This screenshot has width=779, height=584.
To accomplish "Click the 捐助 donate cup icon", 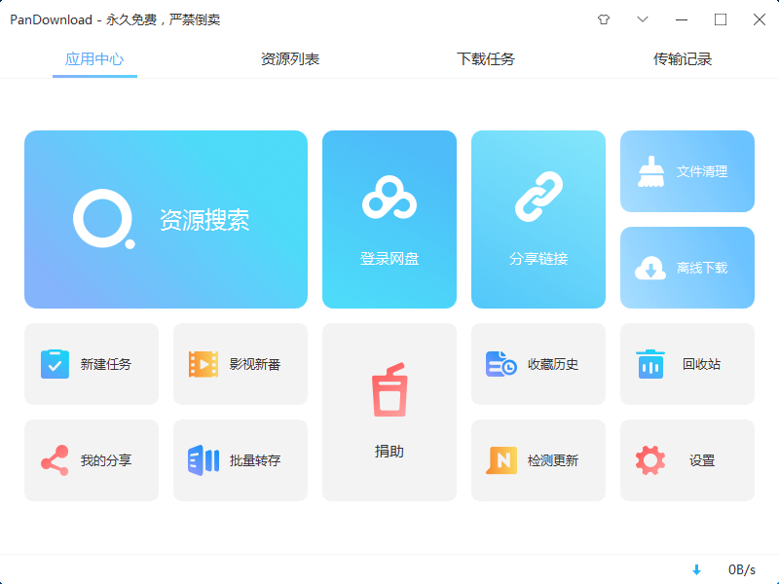I will pos(389,390).
